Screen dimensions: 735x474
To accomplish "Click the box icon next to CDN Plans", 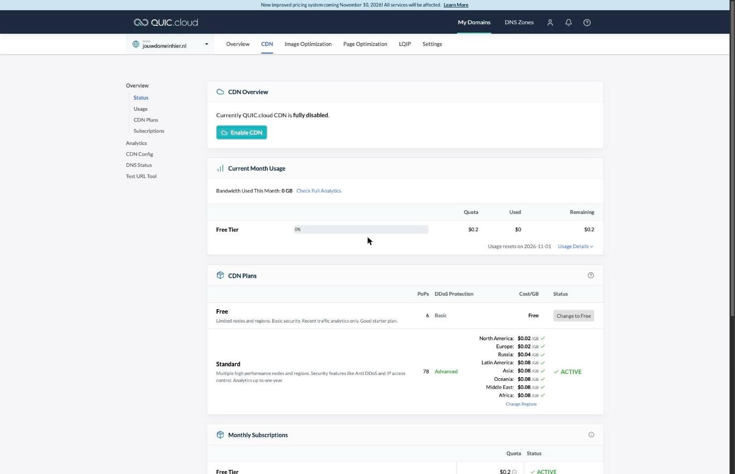I will pos(220,276).
